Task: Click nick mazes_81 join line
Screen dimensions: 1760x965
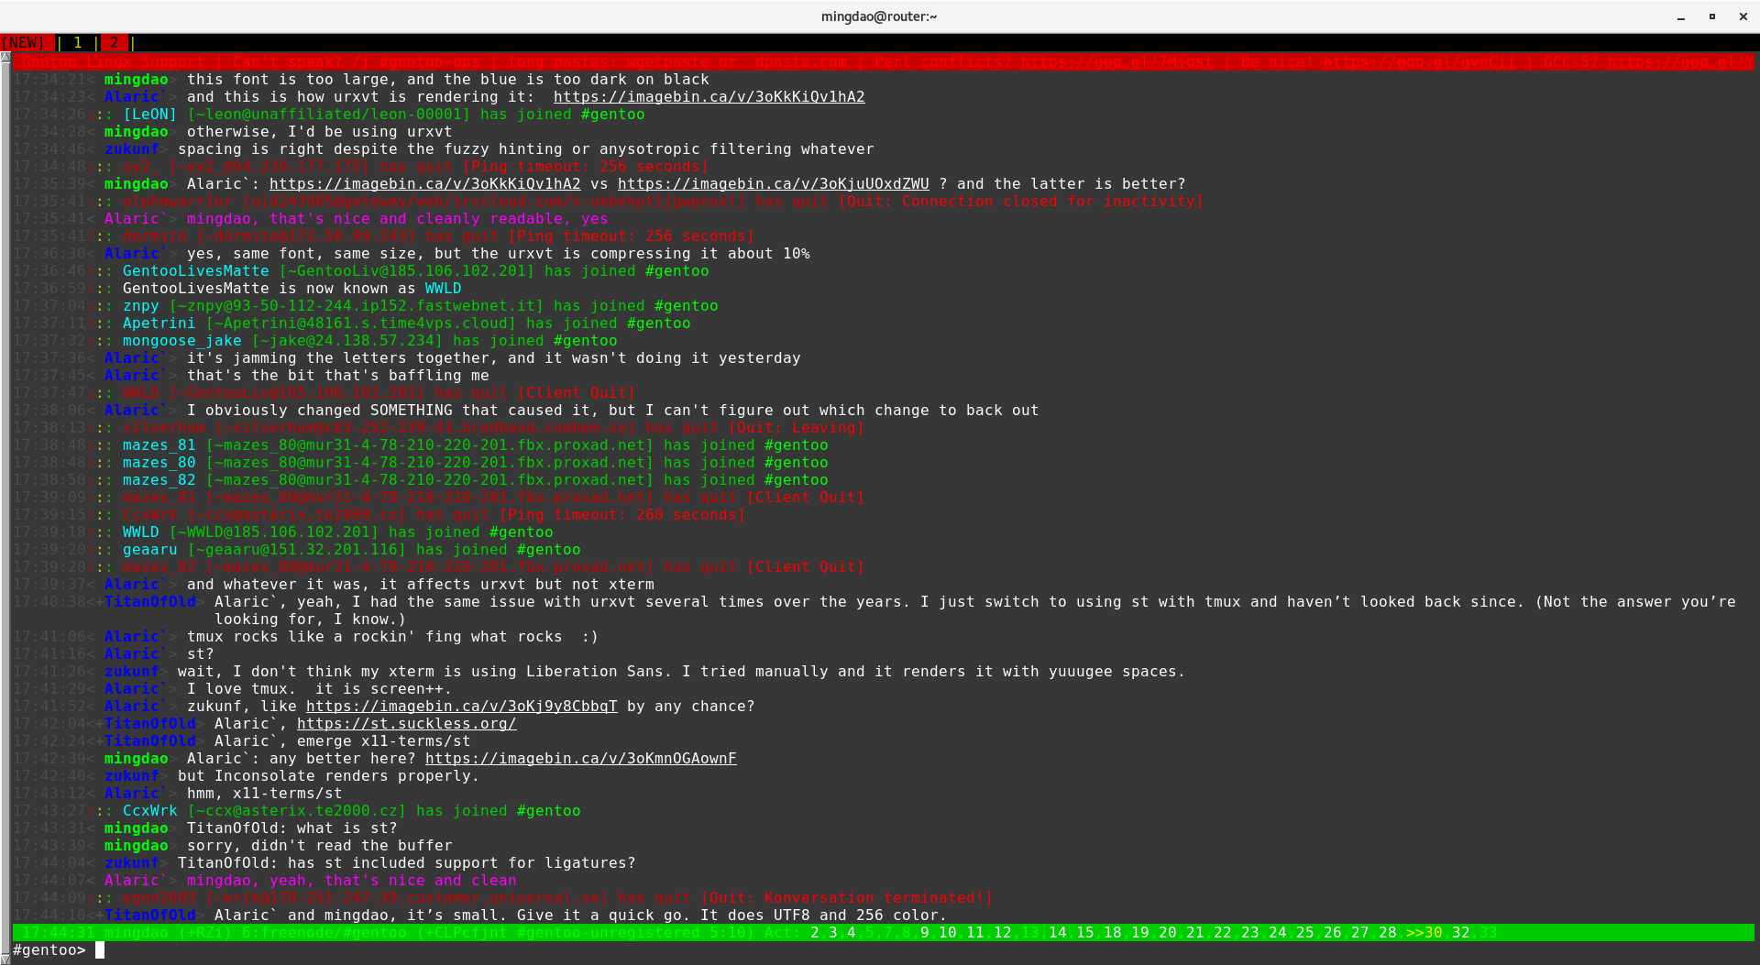Action: coord(159,445)
